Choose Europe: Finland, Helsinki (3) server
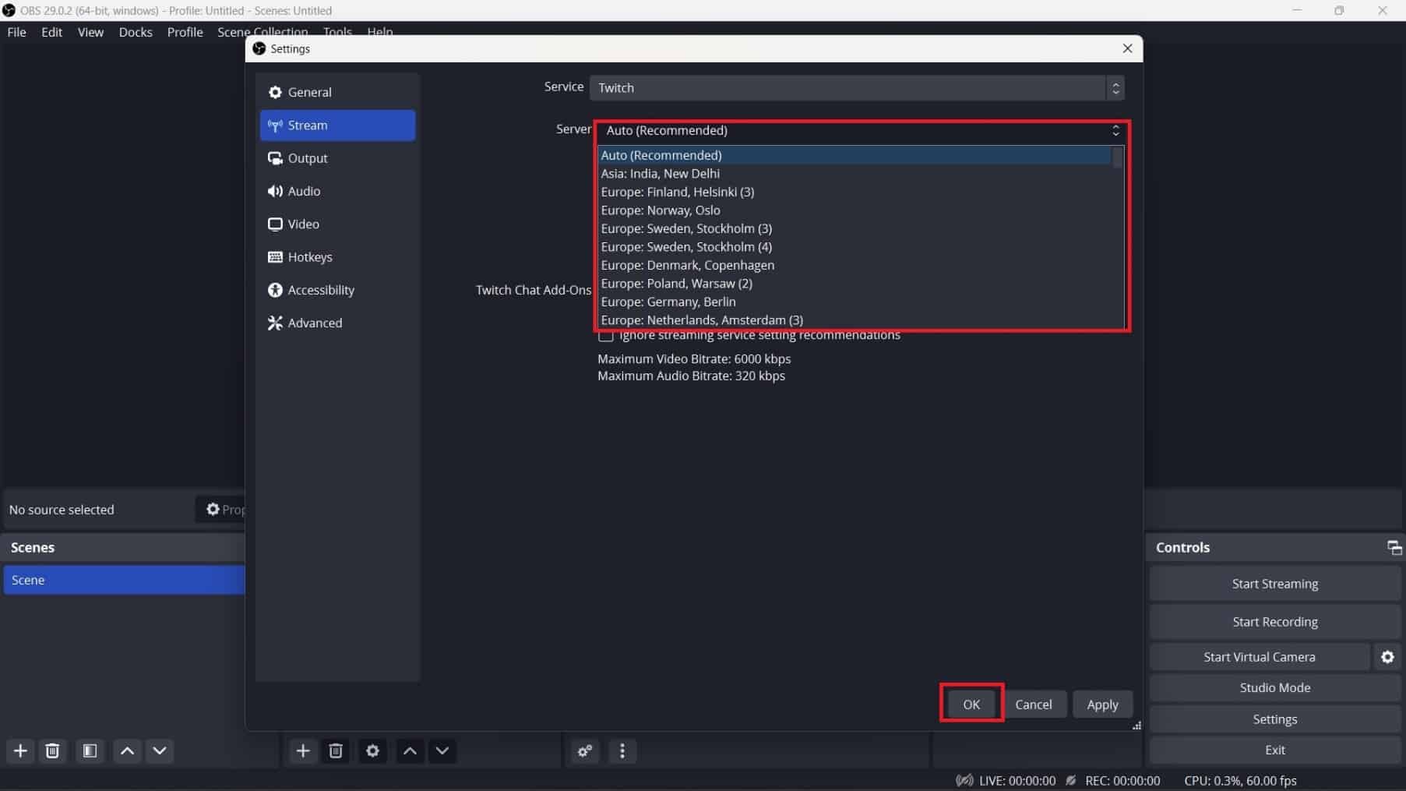Screen dimensions: 1406x791 point(855,192)
